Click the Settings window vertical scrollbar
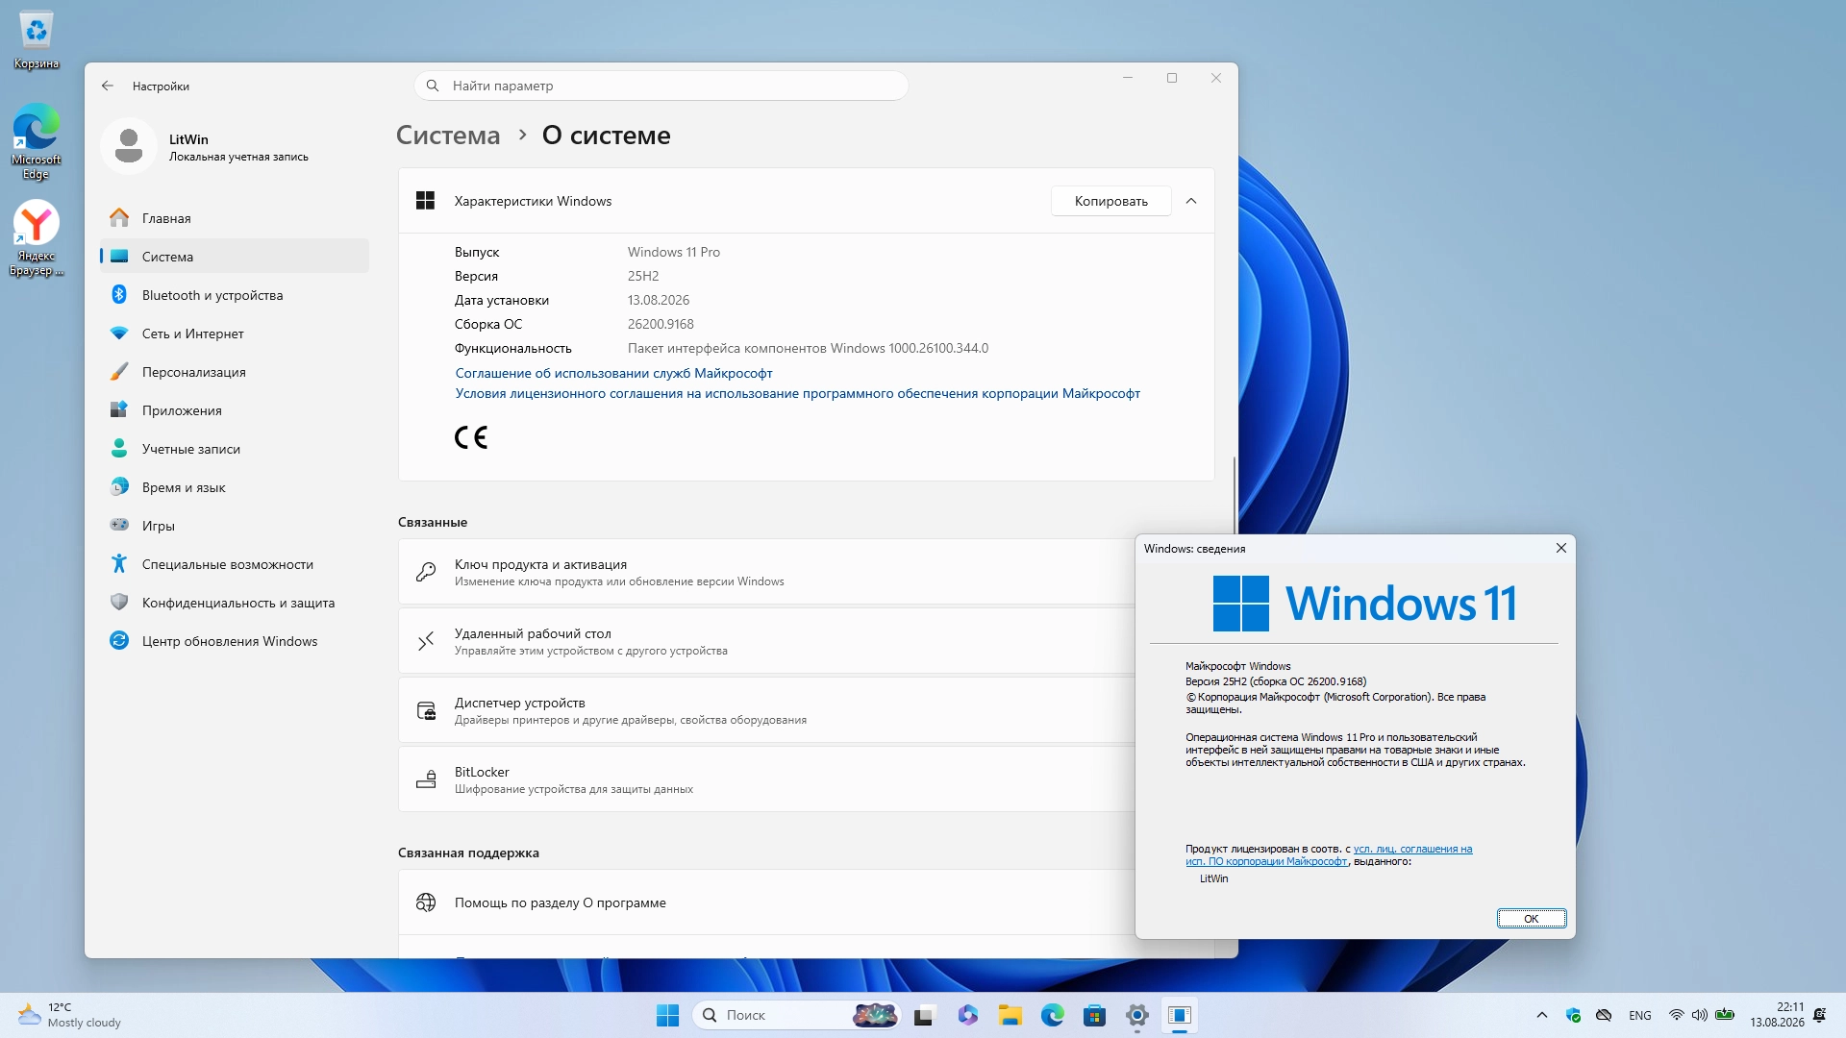Screen dimensions: 1846x1038 [1235, 495]
